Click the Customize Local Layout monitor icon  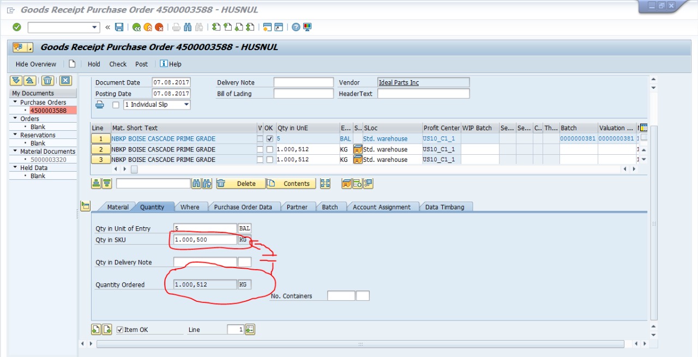coord(308,27)
